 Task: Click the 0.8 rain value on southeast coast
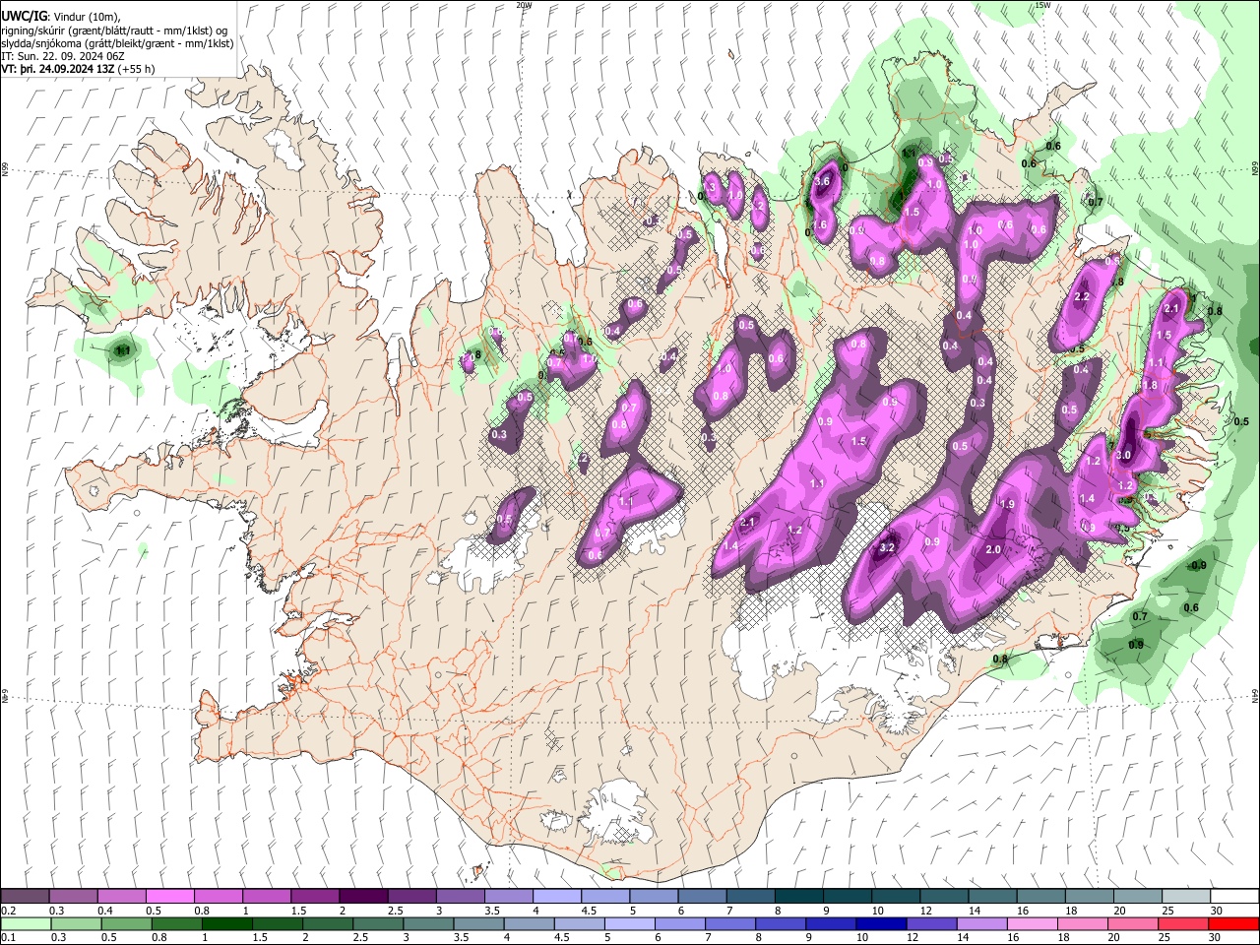point(1001,660)
